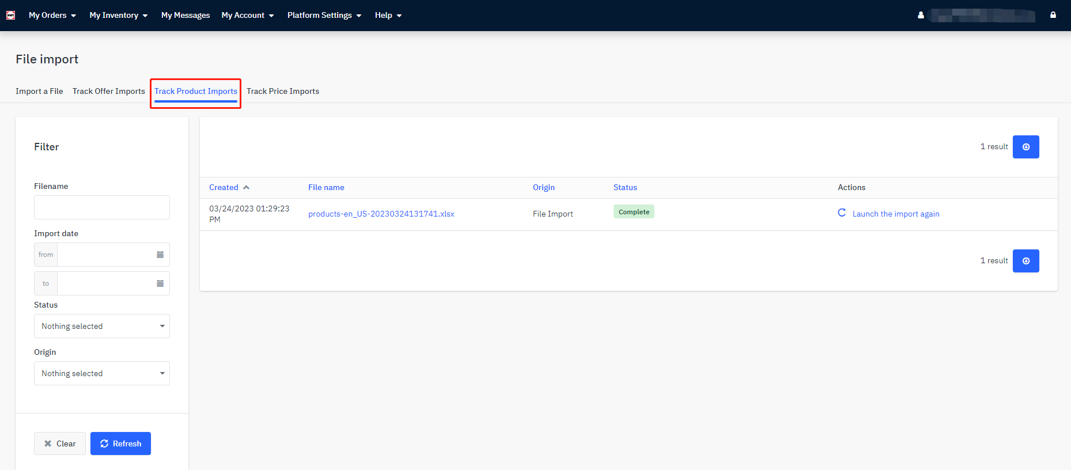Click the bottom blue export icon button

(1025, 261)
